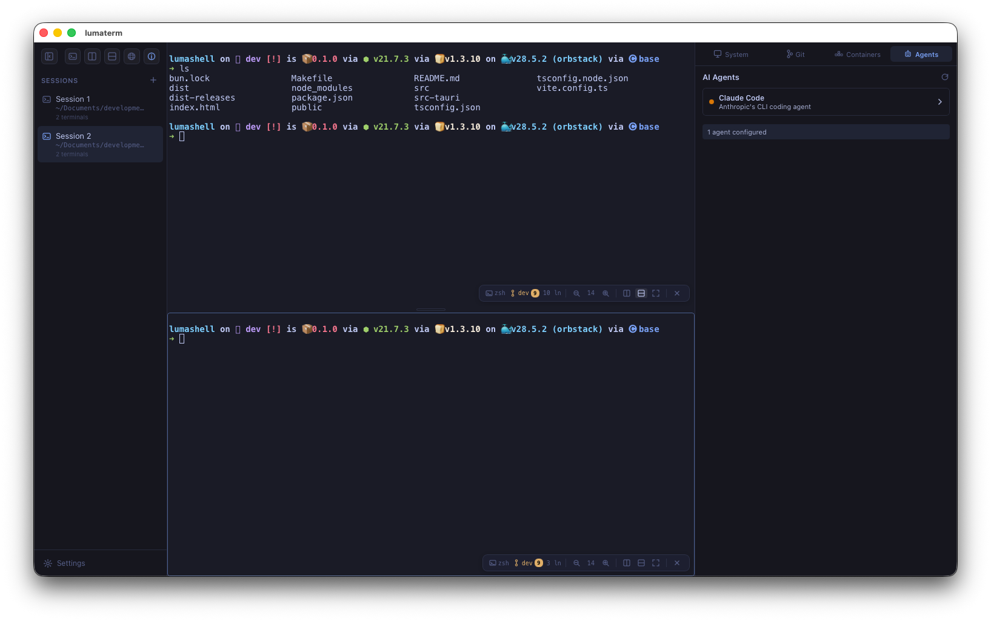This screenshot has height=621, width=991.
Task: Click the vertical split icon in the sidebar toolbar
Action: point(92,56)
